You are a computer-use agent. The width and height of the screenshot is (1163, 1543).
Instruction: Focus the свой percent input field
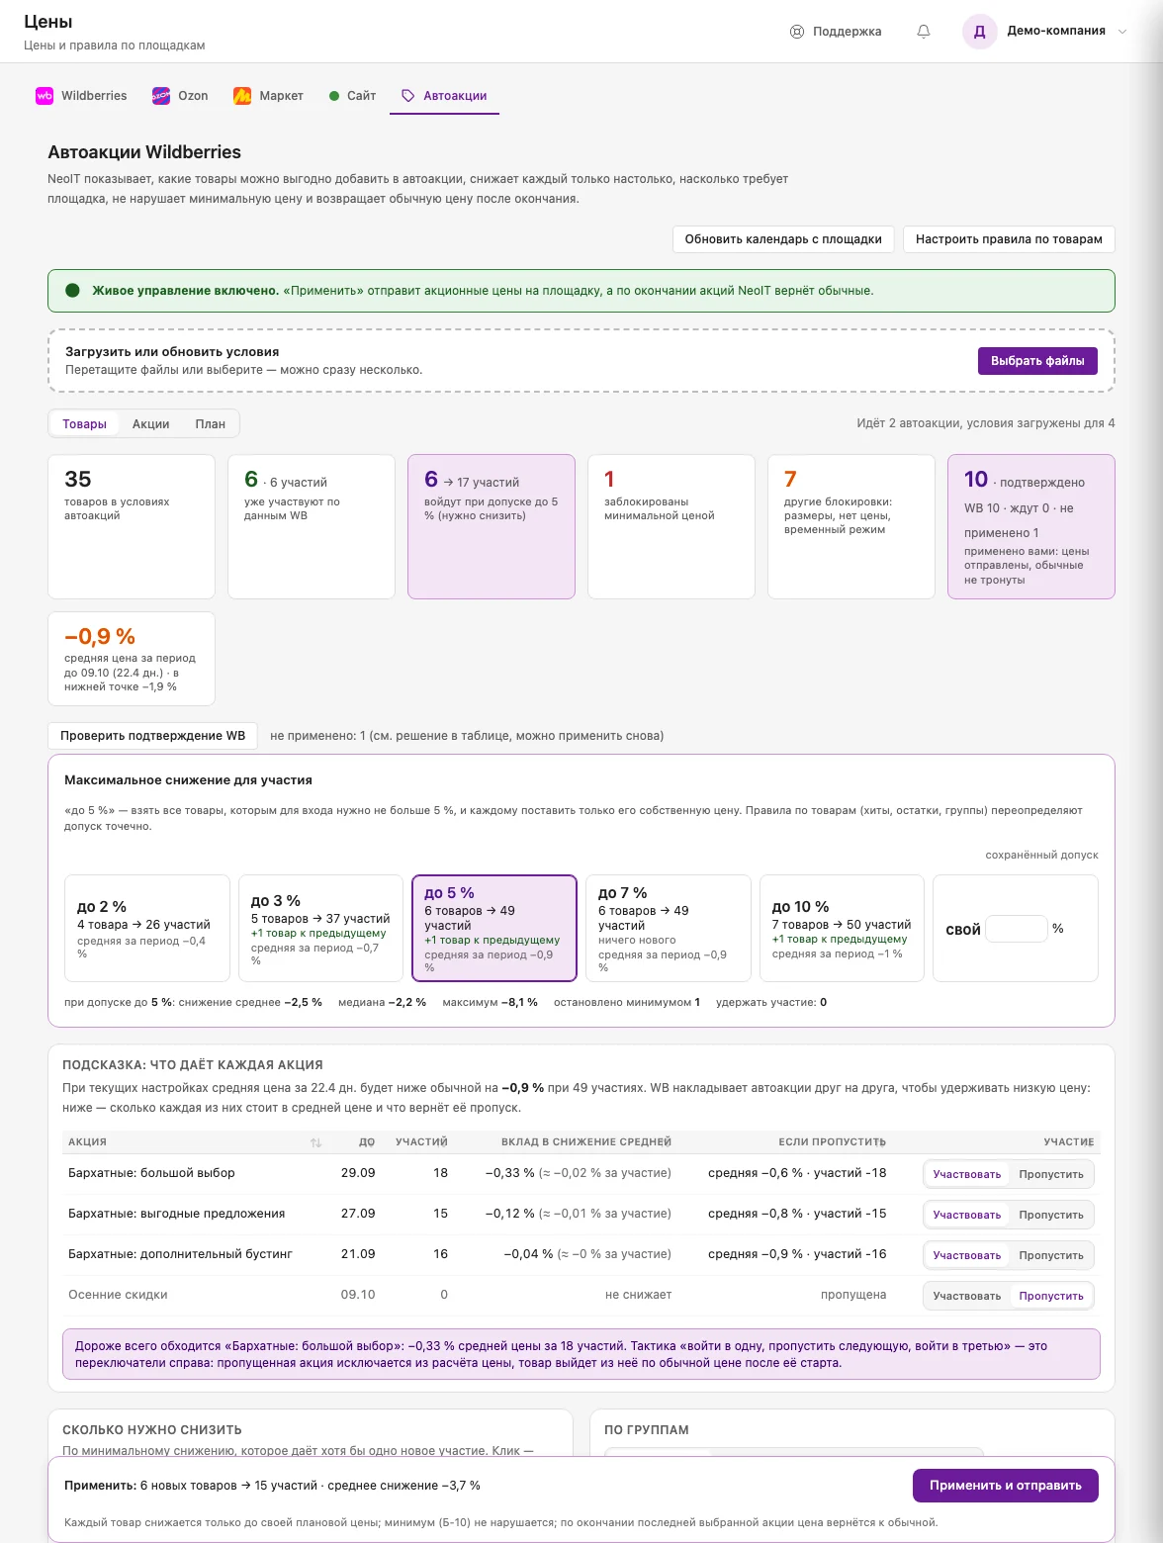[x=1017, y=929]
